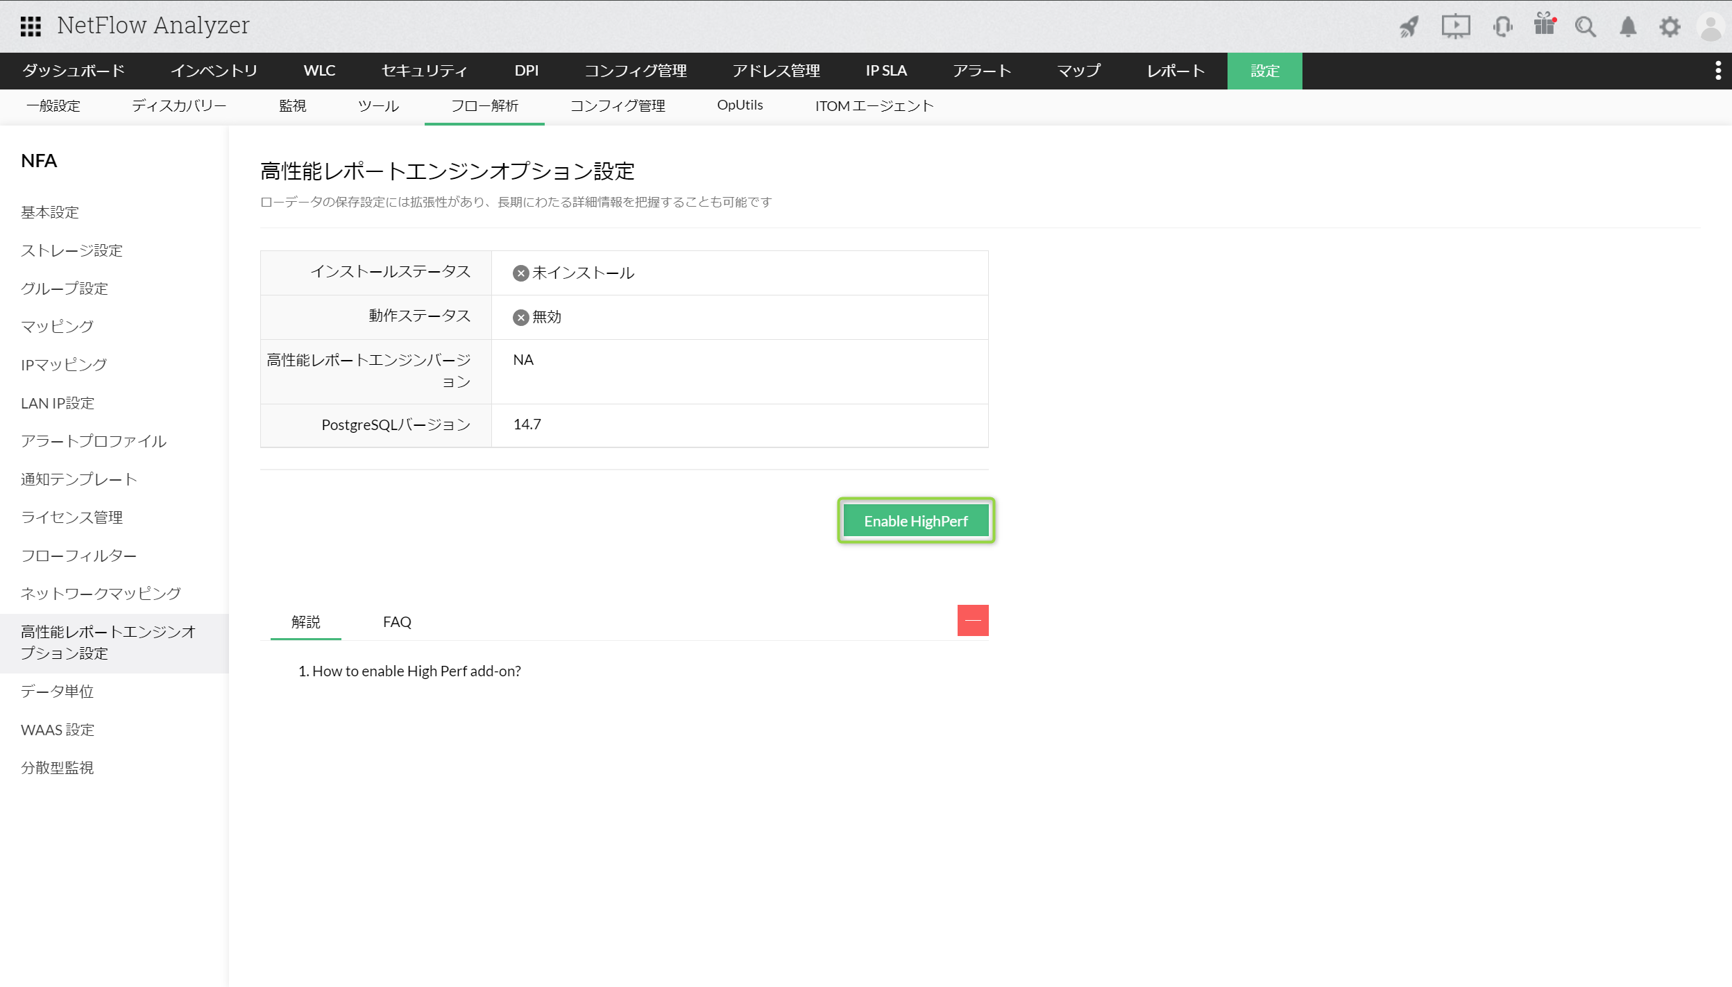Collapse the help panel with red minus button
The width and height of the screenshot is (1732, 987).
point(973,620)
